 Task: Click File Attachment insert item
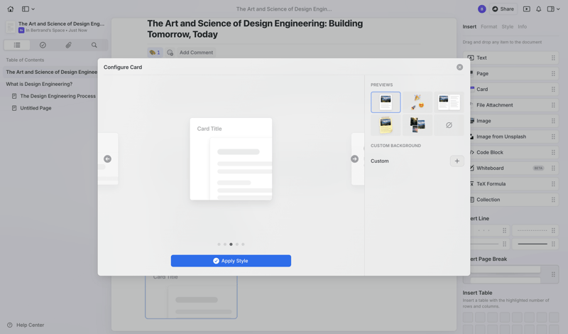point(514,105)
